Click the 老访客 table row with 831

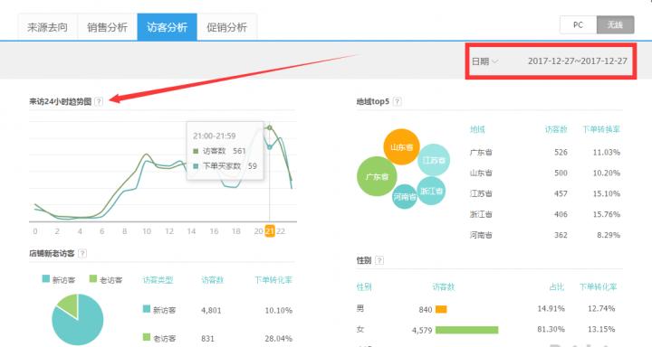point(217,338)
